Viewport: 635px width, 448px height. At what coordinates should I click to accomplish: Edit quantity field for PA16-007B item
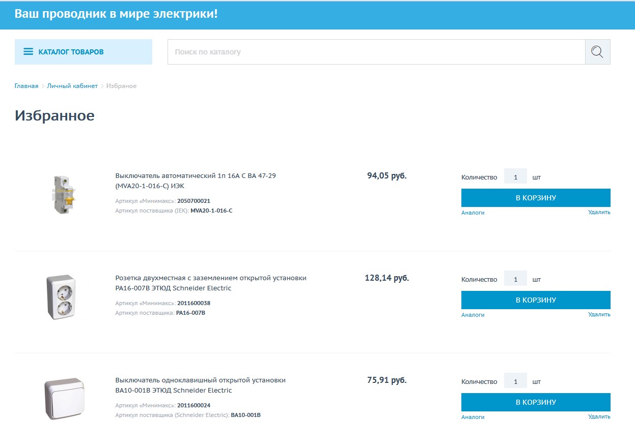point(515,279)
